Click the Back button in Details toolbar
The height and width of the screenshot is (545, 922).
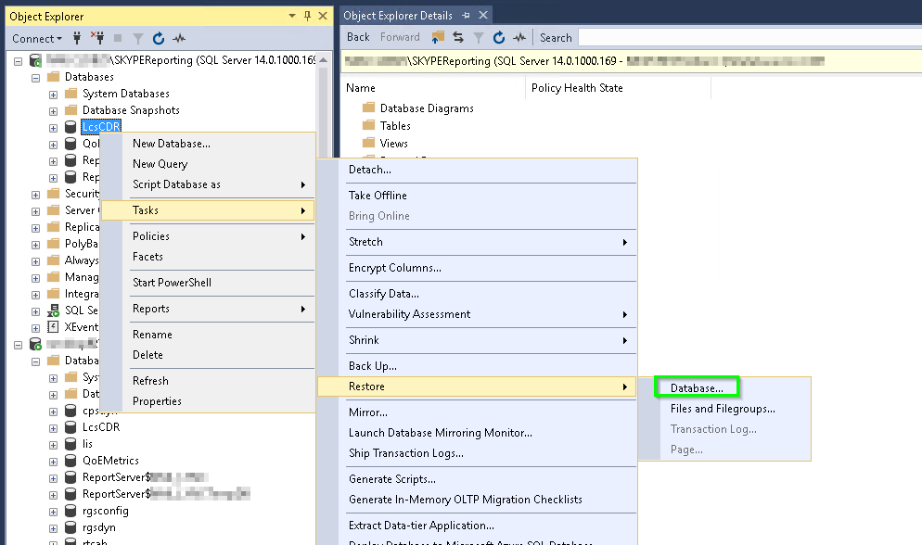(358, 37)
